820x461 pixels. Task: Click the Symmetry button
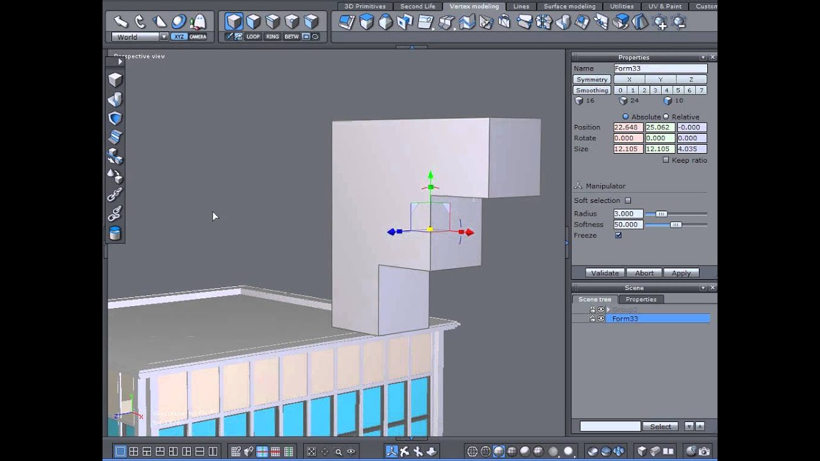(x=591, y=79)
